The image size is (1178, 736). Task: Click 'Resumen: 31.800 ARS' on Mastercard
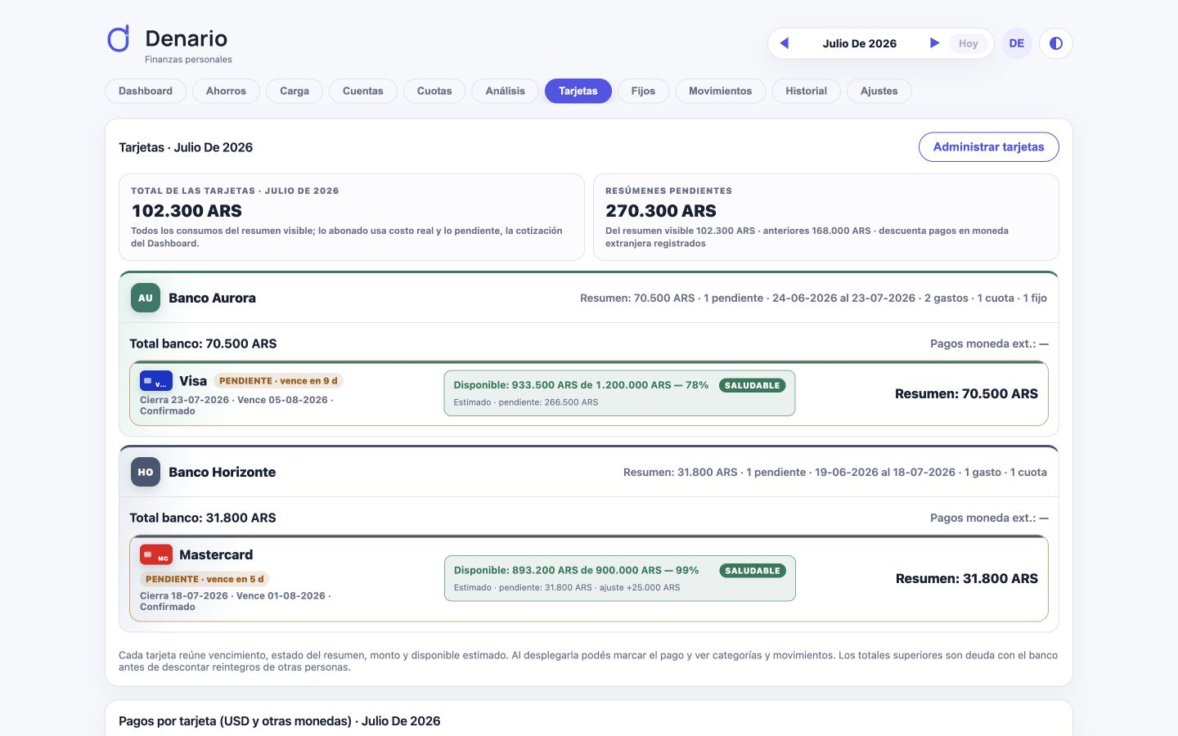pyautogui.click(x=966, y=578)
